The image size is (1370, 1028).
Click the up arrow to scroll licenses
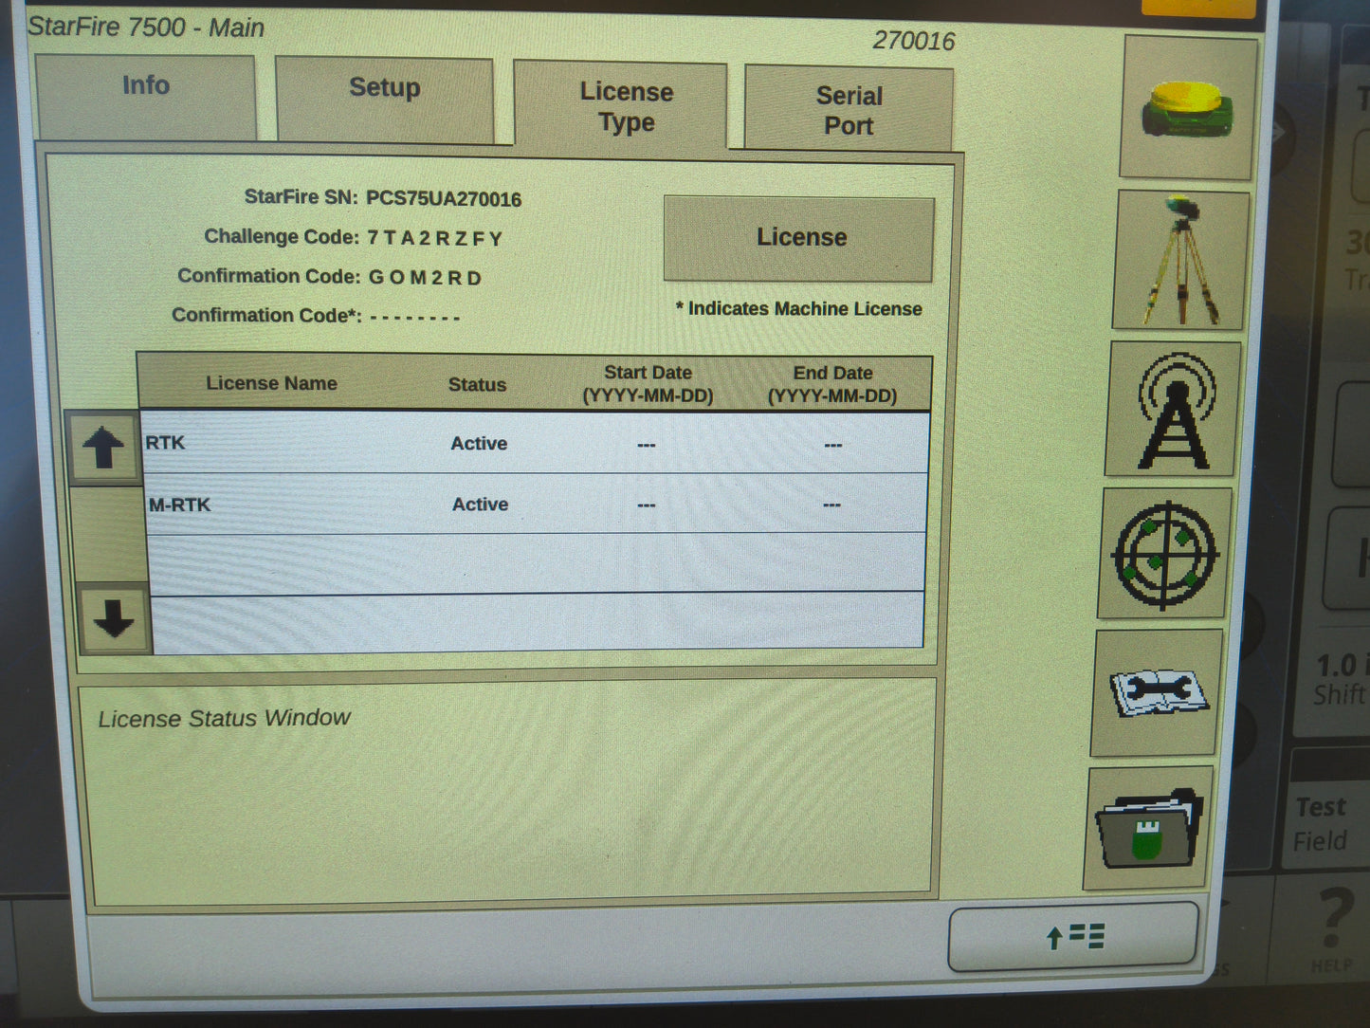coord(106,446)
